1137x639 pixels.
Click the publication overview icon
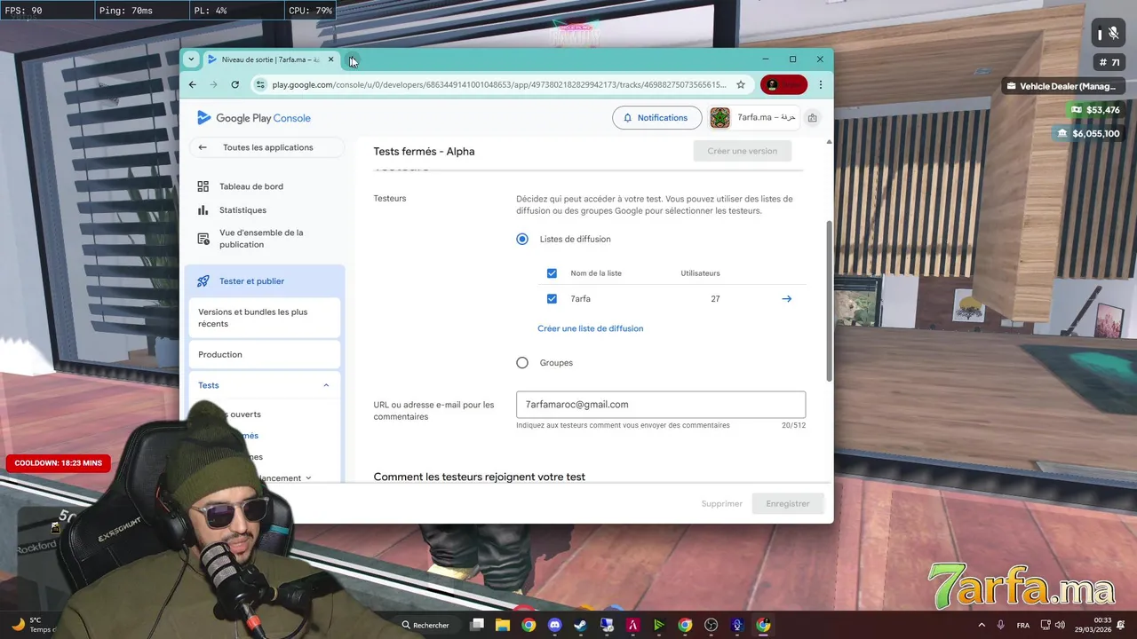(x=203, y=239)
